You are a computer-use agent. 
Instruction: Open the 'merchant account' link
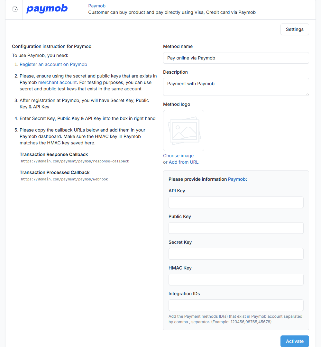click(57, 82)
